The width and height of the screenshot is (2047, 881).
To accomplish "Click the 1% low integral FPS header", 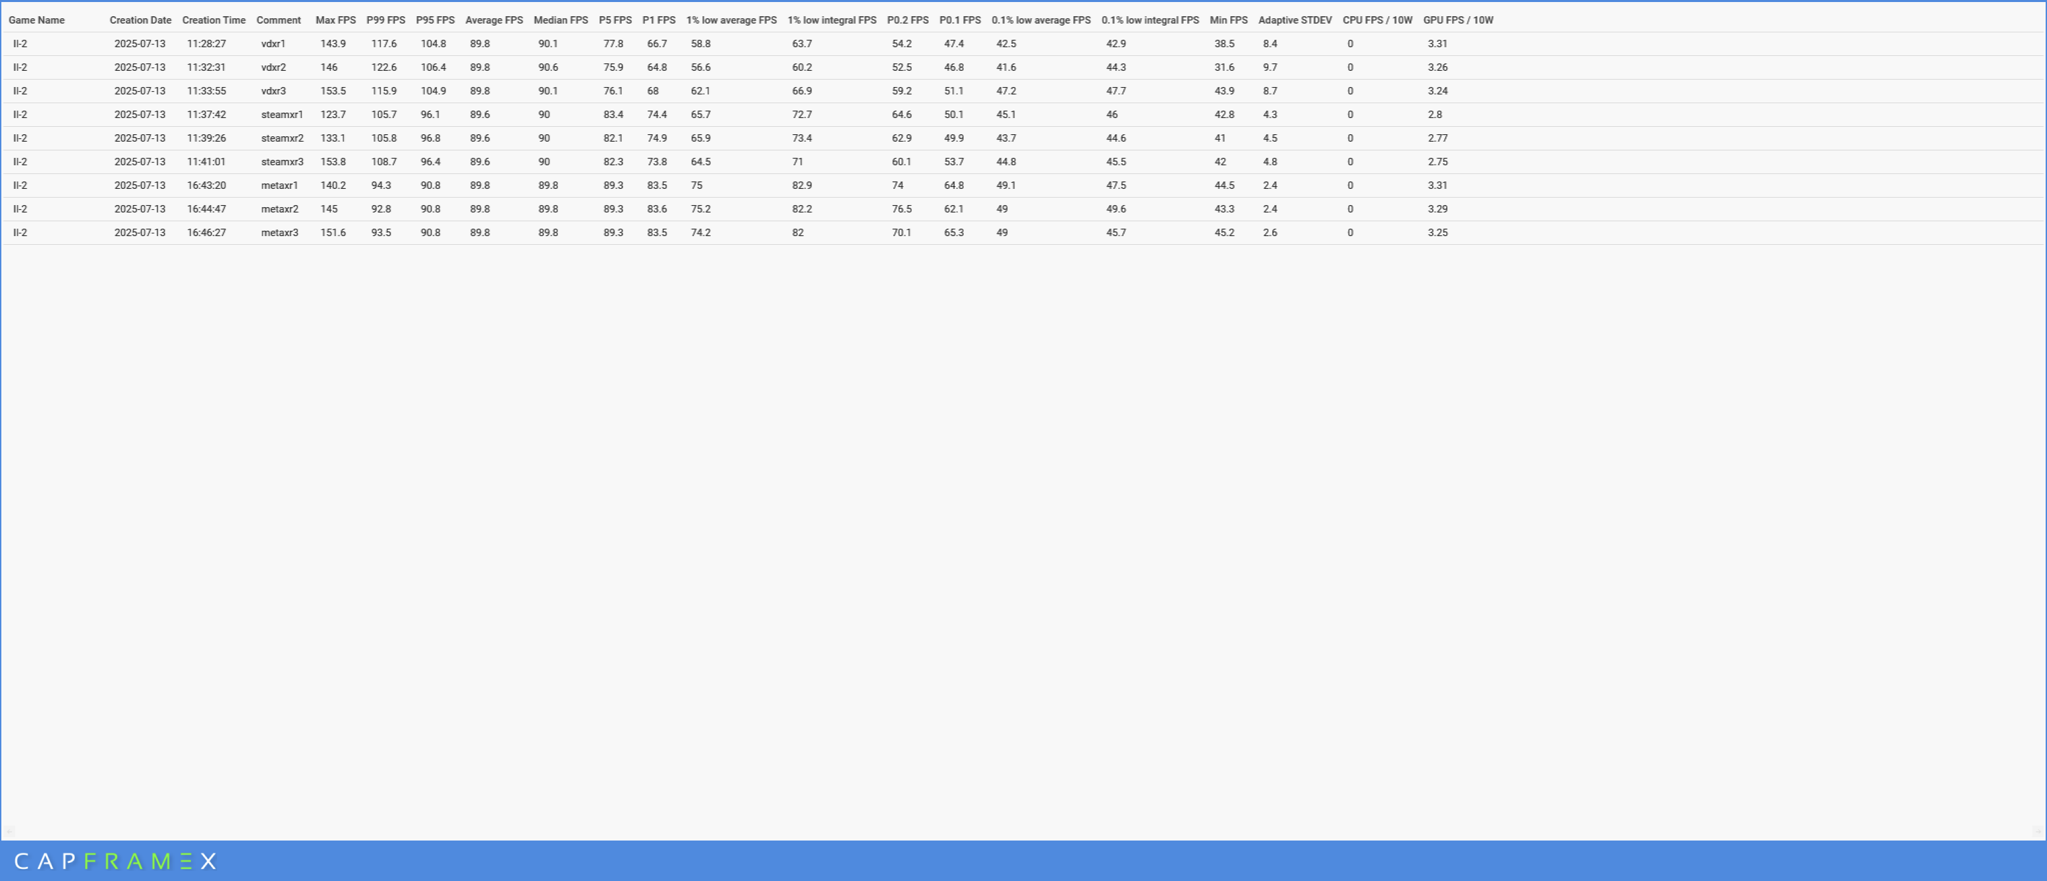I will [x=832, y=20].
